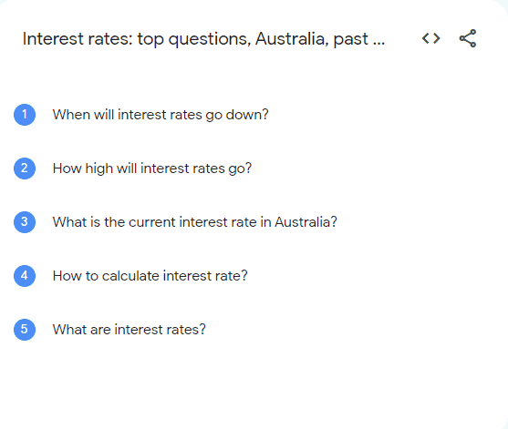
Task: Select the blue number 3 badge
Action: pyautogui.click(x=25, y=222)
